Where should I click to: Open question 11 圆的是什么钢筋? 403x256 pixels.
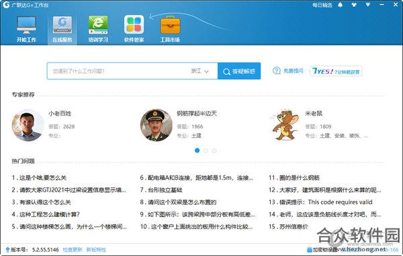coord(294,177)
